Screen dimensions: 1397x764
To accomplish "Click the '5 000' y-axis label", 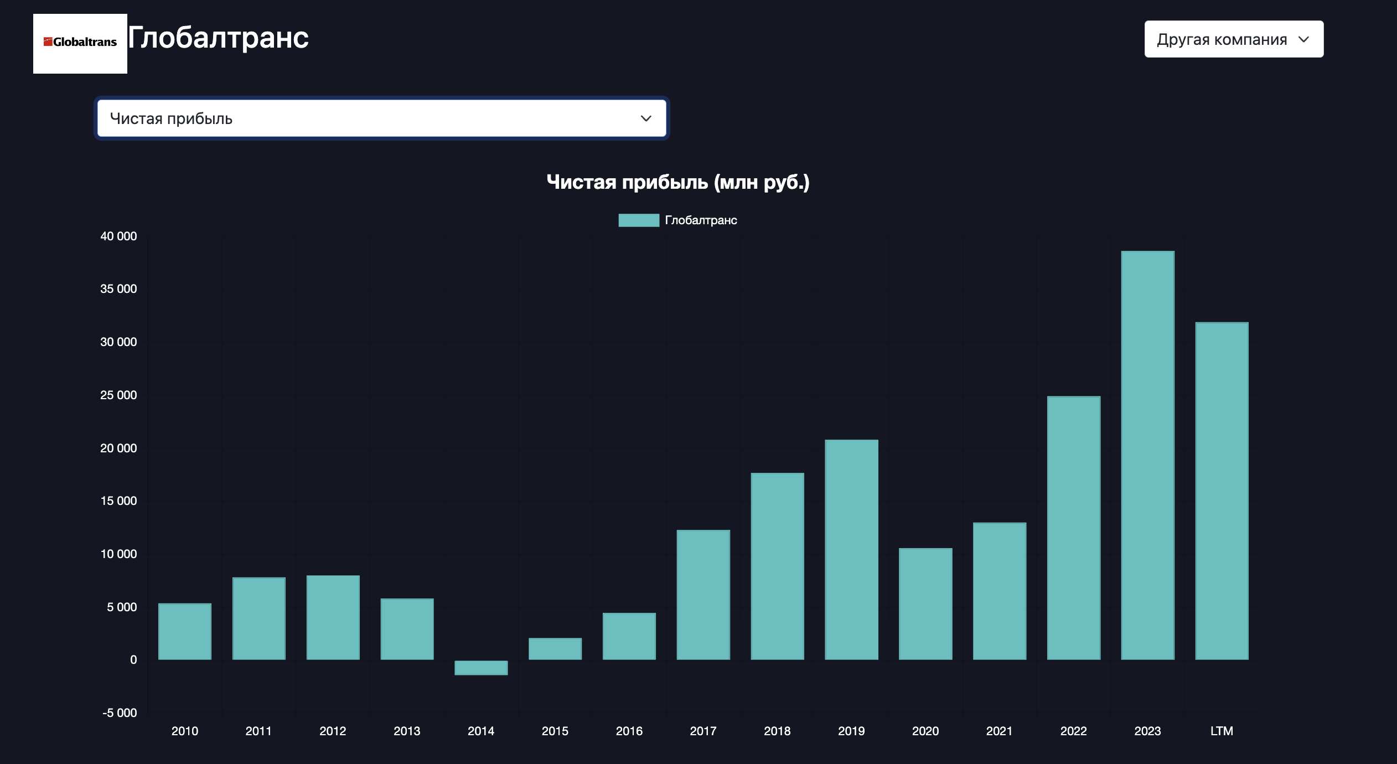I will [122, 607].
